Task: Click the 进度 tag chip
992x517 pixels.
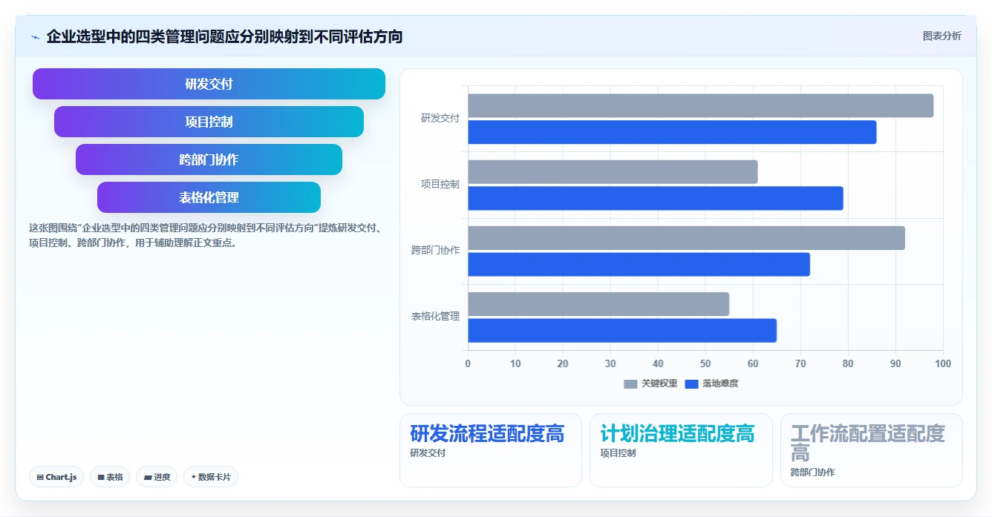Action: point(157,477)
